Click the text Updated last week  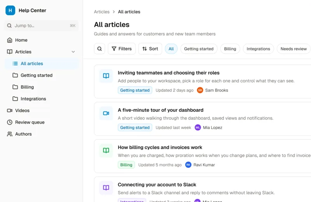pyautogui.click(x=173, y=127)
